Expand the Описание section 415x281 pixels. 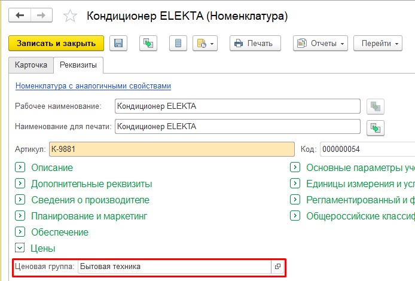[20, 167]
